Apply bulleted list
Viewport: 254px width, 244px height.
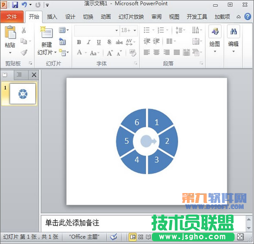coord(146,30)
